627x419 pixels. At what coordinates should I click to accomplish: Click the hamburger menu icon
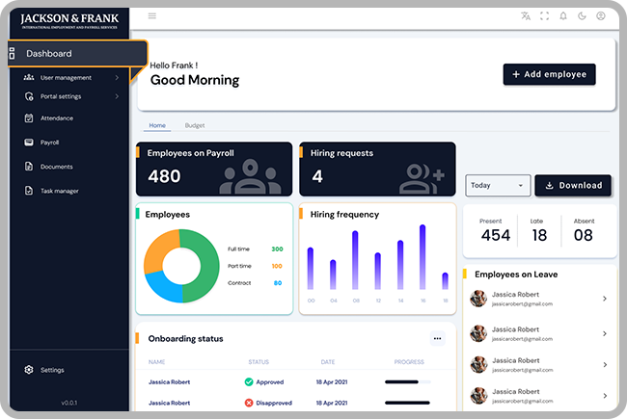tap(151, 16)
